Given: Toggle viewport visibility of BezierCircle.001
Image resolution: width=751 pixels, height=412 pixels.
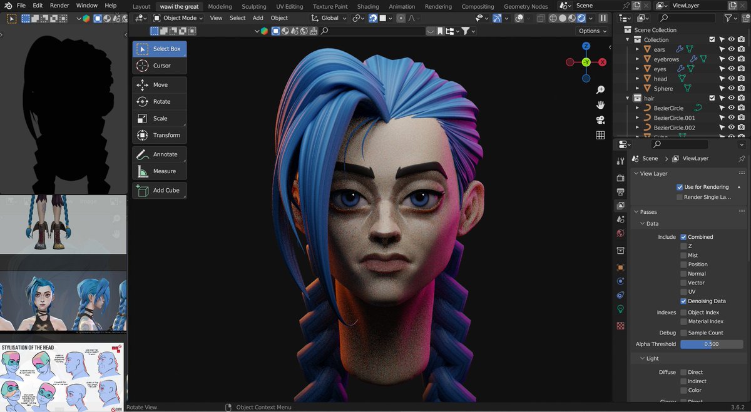Looking at the screenshot, I should (731, 118).
